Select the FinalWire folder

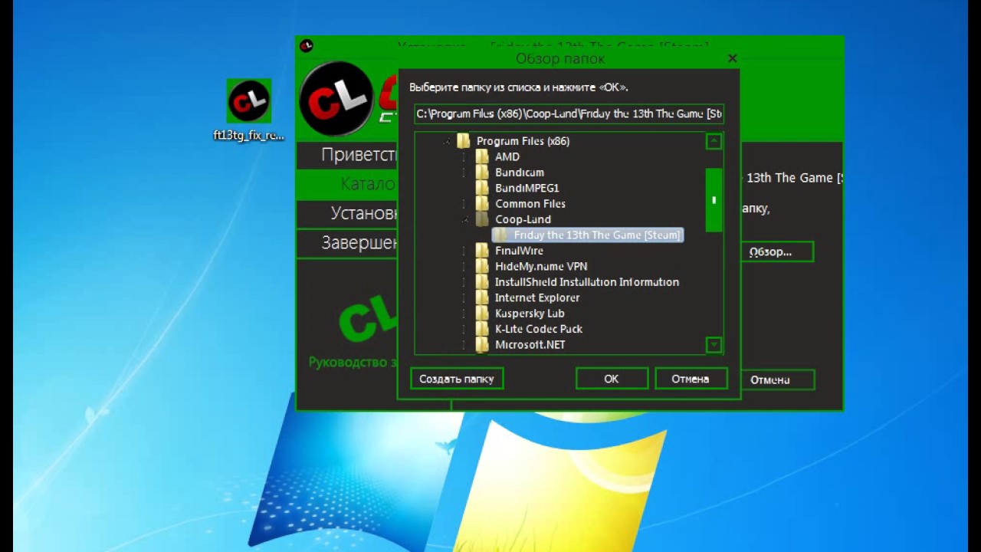[x=519, y=251]
